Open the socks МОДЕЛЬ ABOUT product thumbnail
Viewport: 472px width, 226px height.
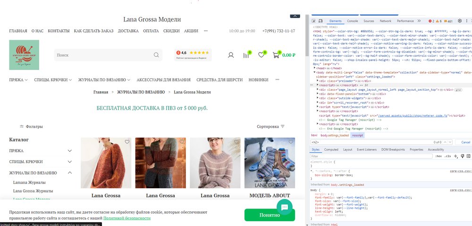[x=270, y=163]
